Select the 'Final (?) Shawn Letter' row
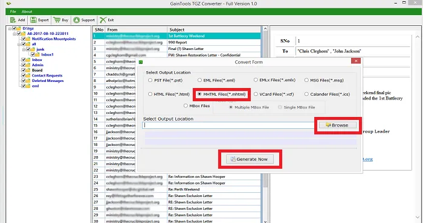The image size is (423, 223). pos(176,49)
